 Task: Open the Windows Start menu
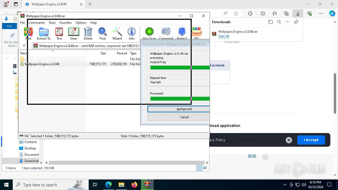coord(6,185)
